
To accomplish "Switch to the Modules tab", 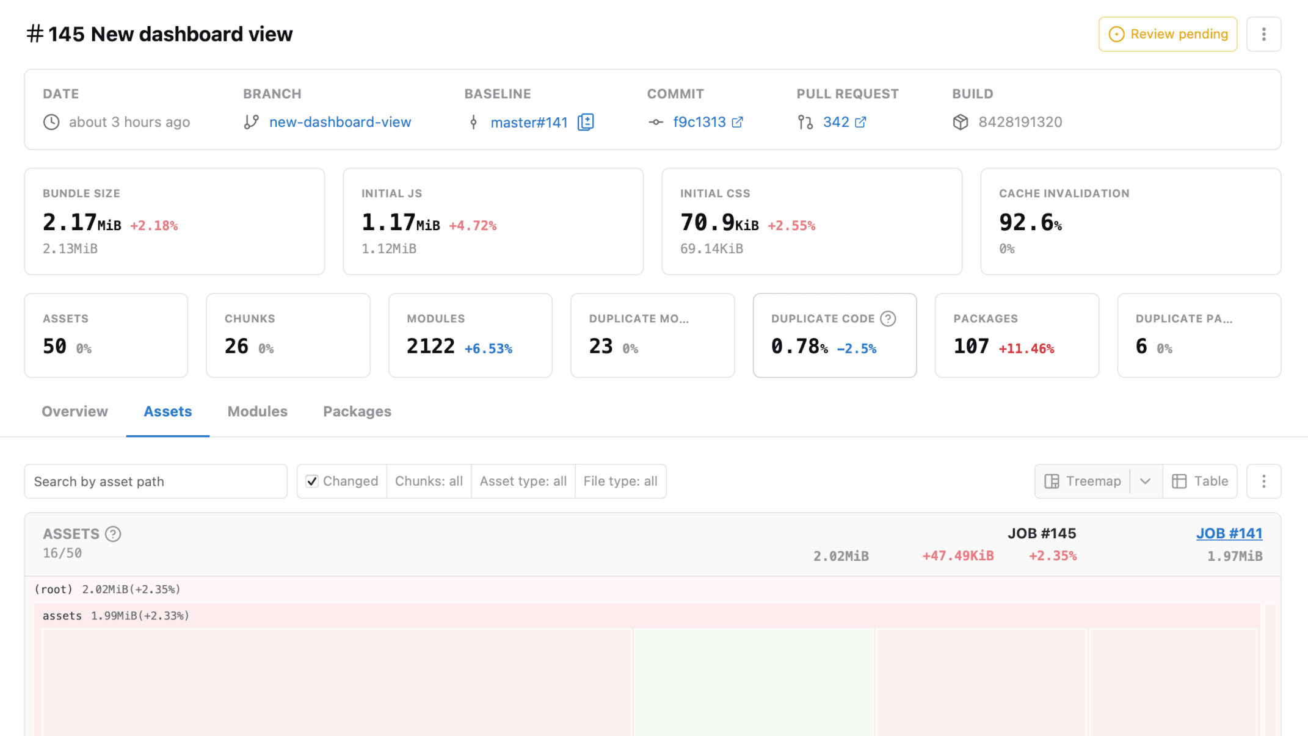I will (x=257, y=411).
